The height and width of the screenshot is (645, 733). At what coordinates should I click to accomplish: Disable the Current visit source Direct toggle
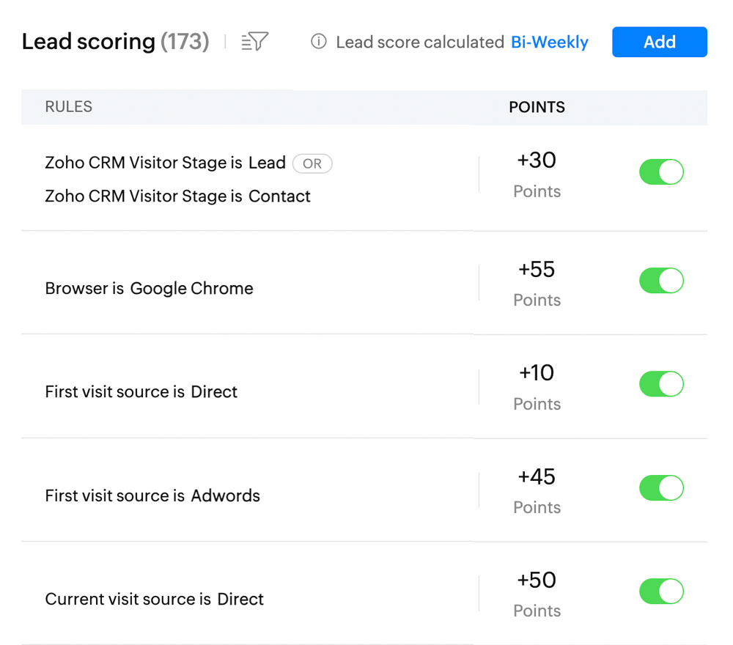661,591
